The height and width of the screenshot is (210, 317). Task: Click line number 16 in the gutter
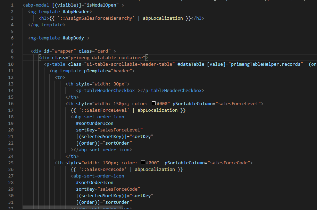[x=11, y=103]
